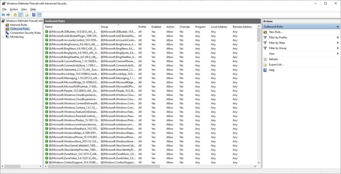
Task: Open the View submenu arrow in Actions
Action: click(338, 53)
